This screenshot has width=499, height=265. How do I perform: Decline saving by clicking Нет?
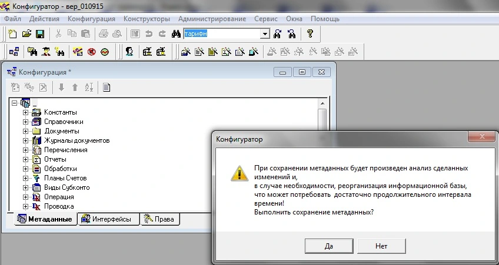(x=381, y=246)
